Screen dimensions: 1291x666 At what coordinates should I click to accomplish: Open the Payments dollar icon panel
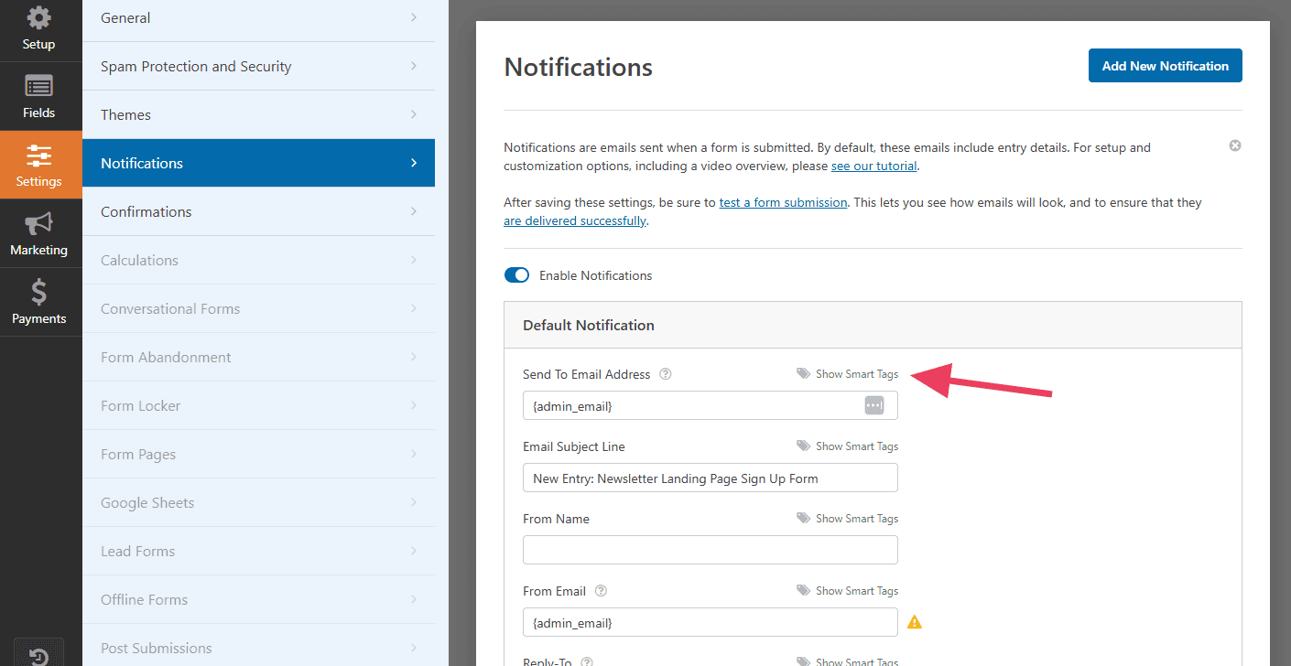click(39, 303)
